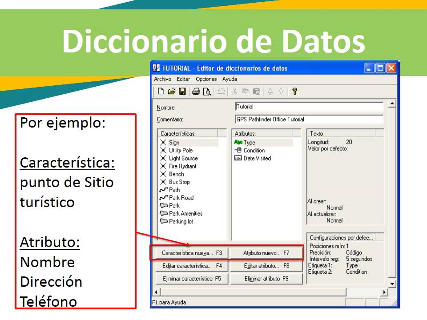
Task: Click the Características column header
Action: 188,133
